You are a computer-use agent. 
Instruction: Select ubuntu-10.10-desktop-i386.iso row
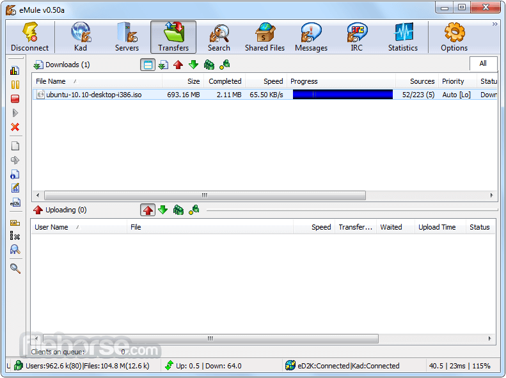(265, 95)
